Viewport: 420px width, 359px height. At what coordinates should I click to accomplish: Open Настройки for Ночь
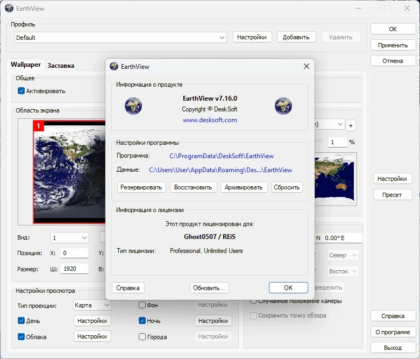(213, 321)
